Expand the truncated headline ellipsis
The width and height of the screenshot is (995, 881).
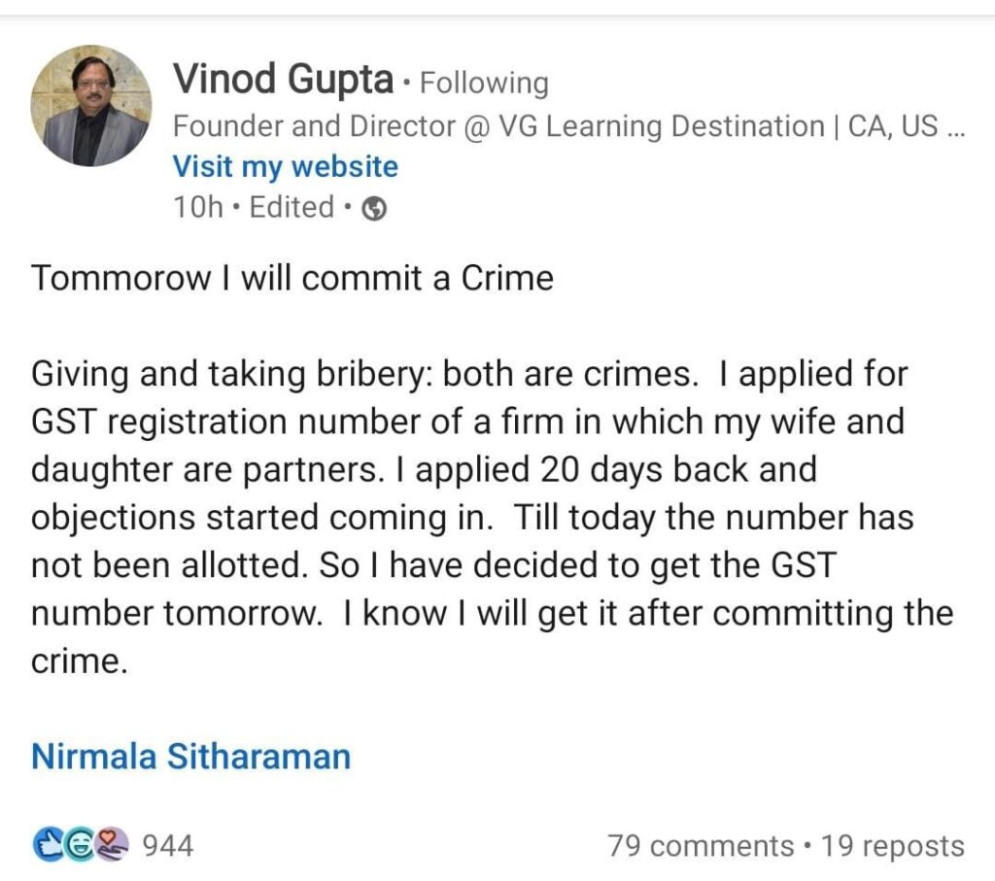coord(955,127)
